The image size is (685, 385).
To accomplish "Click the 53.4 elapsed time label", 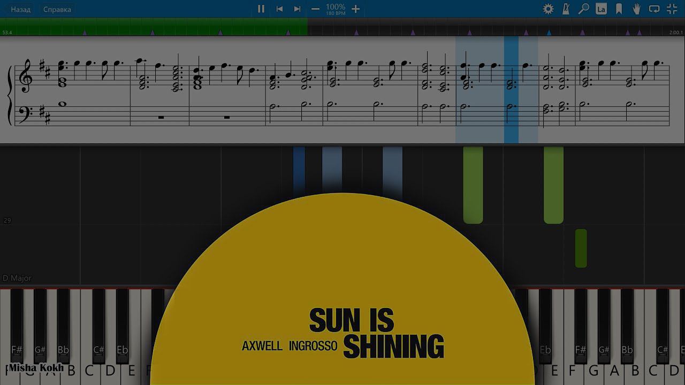I will point(7,33).
